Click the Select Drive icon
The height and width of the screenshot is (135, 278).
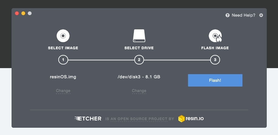coord(139,36)
